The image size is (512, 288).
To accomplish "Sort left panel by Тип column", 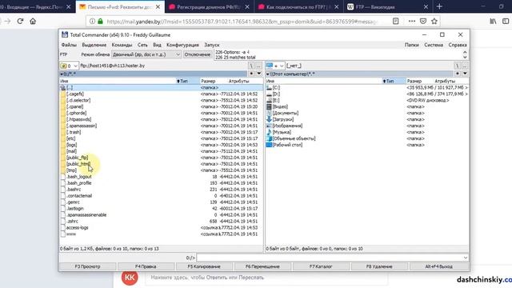I will pos(188,81).
